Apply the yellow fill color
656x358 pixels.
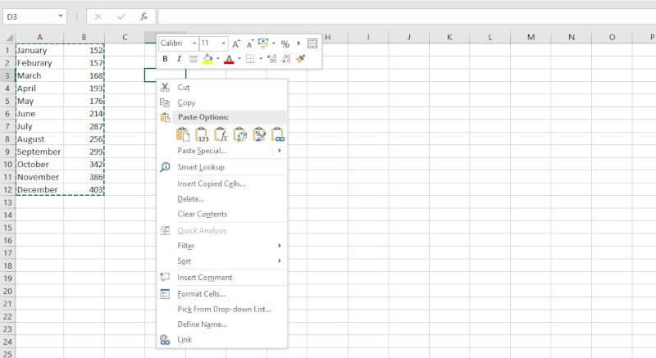coord(207,59)
